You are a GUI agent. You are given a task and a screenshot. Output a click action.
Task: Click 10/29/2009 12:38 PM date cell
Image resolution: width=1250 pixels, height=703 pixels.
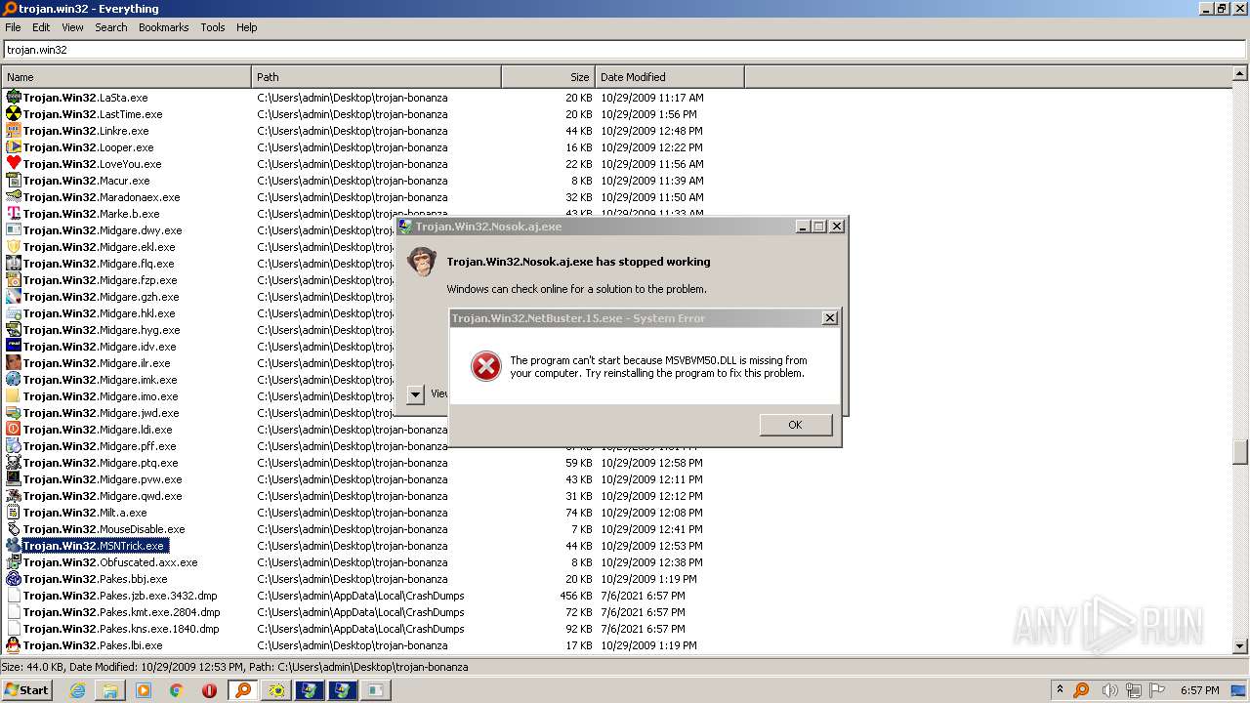[x=651, y=562]
